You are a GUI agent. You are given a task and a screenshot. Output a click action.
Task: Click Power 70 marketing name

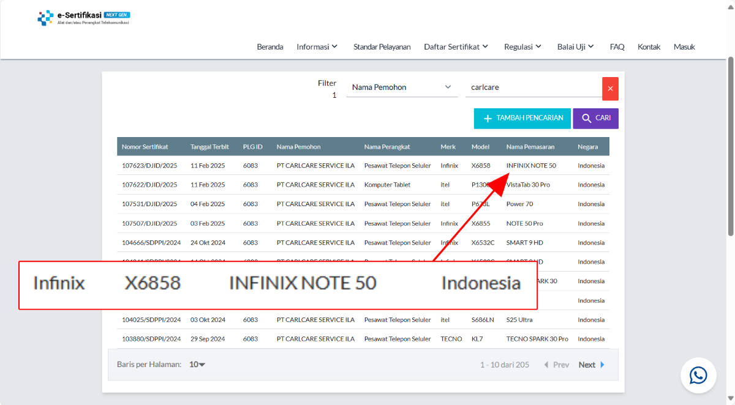coord(520,204)
